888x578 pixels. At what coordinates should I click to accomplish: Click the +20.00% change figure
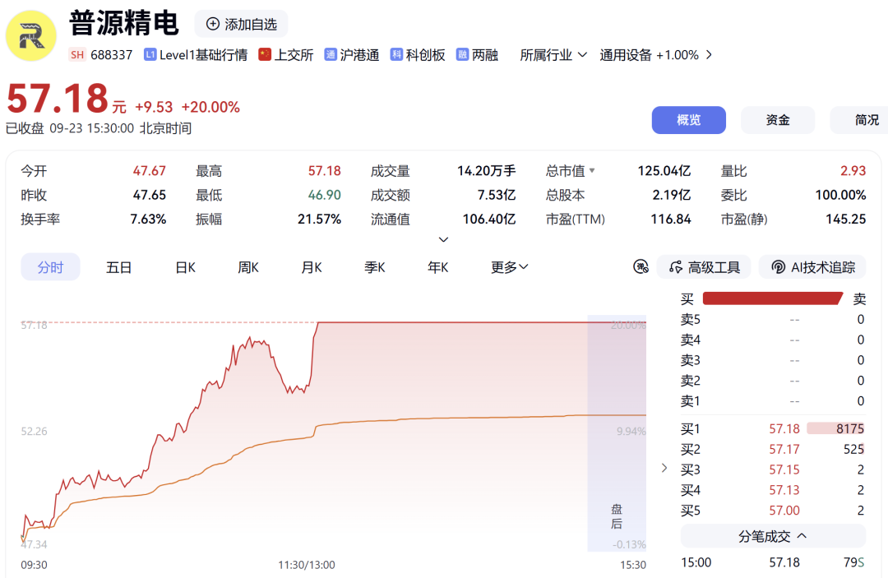[210, 107]
